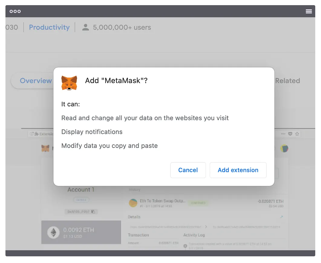Click the 5,000,000+ users text
The height and width of the screenshot is (263, 321).
point(122,27)
